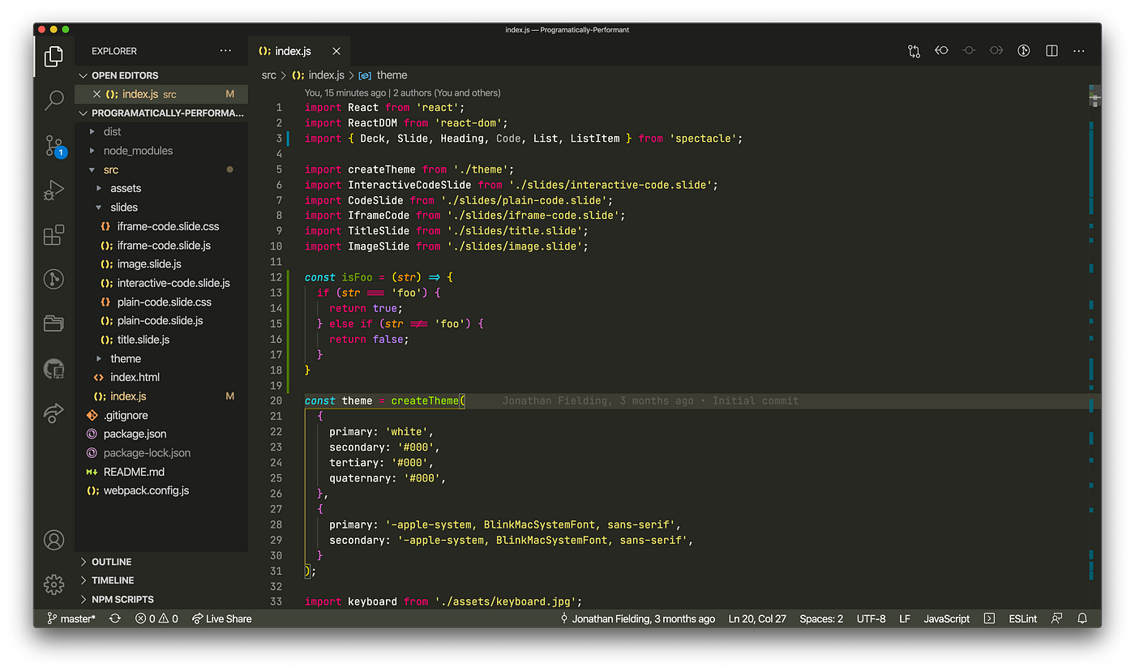
Task: Open feedback icon in status bar
Action: [x=1056, y=618]
